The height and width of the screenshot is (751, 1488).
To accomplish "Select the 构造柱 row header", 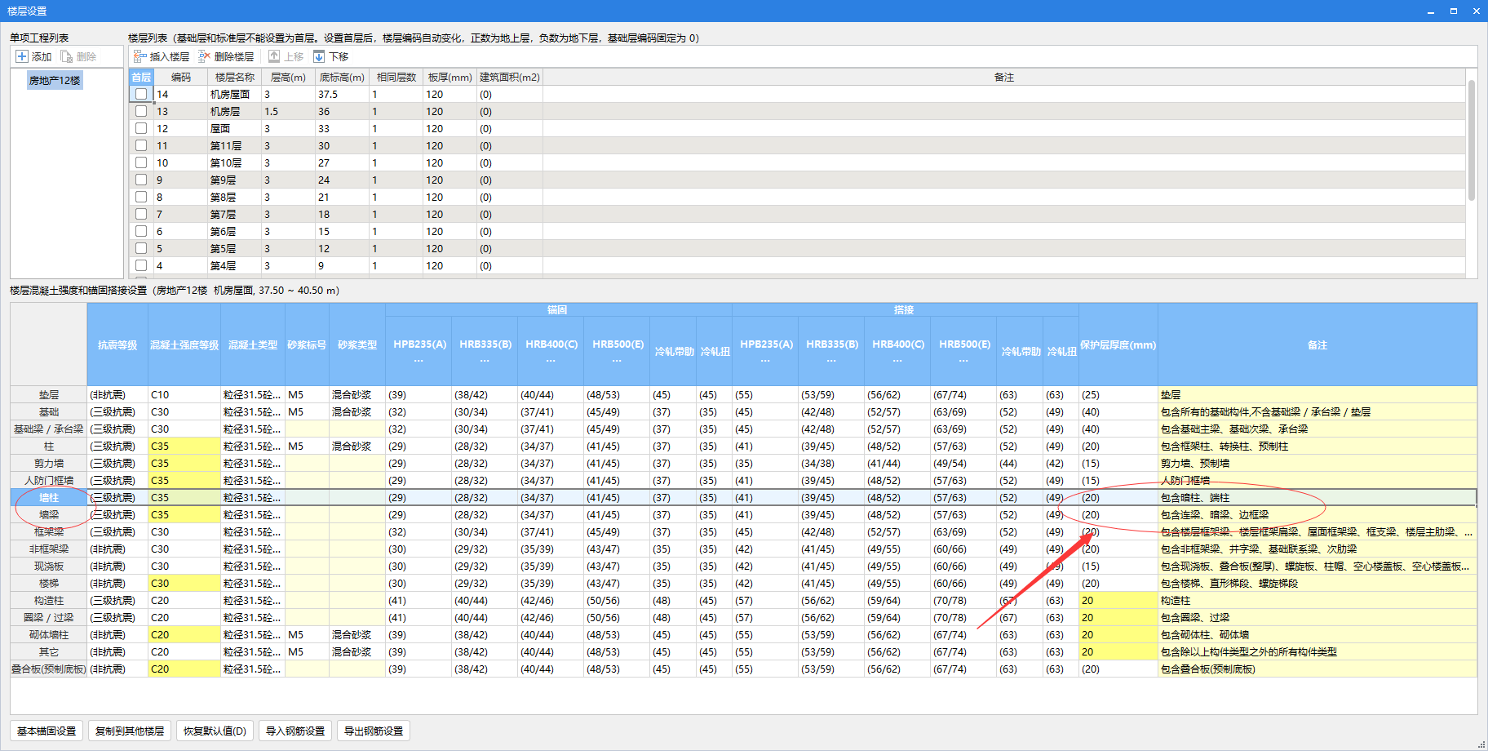I will click(x=49, y=600).
